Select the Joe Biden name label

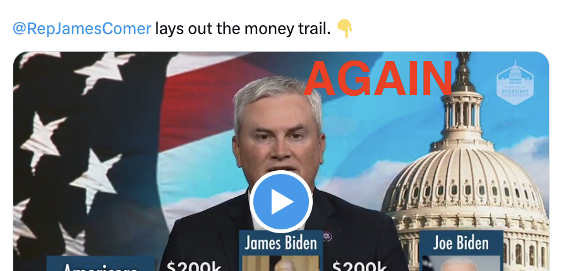[x=461, y=243]
